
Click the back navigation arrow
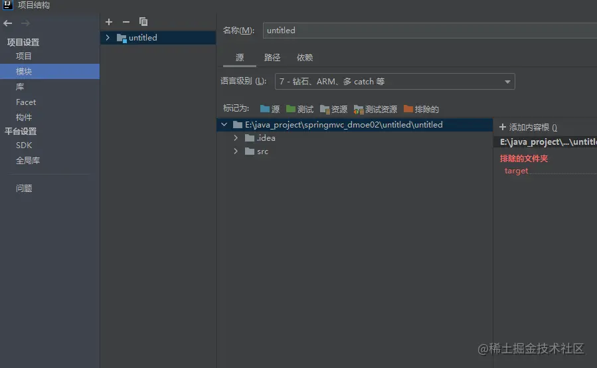pyautogui.click(x=7, y=23)
